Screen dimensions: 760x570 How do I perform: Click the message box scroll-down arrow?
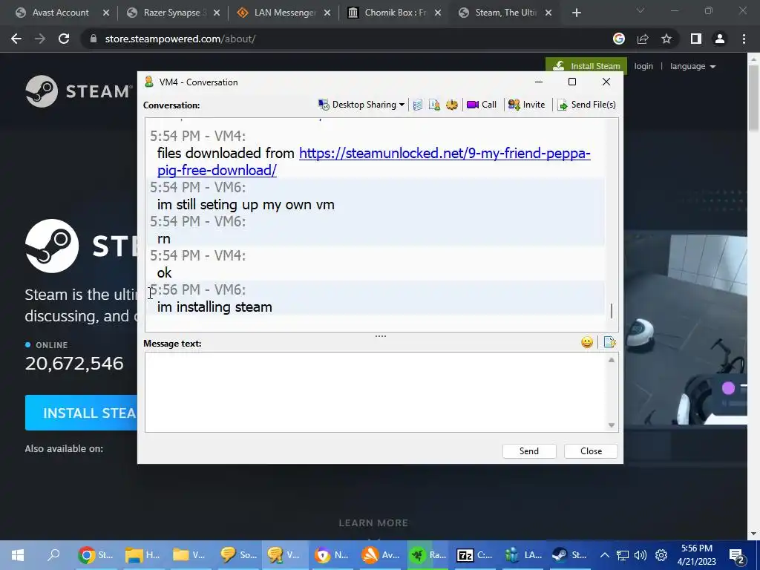tap(612, 425)
